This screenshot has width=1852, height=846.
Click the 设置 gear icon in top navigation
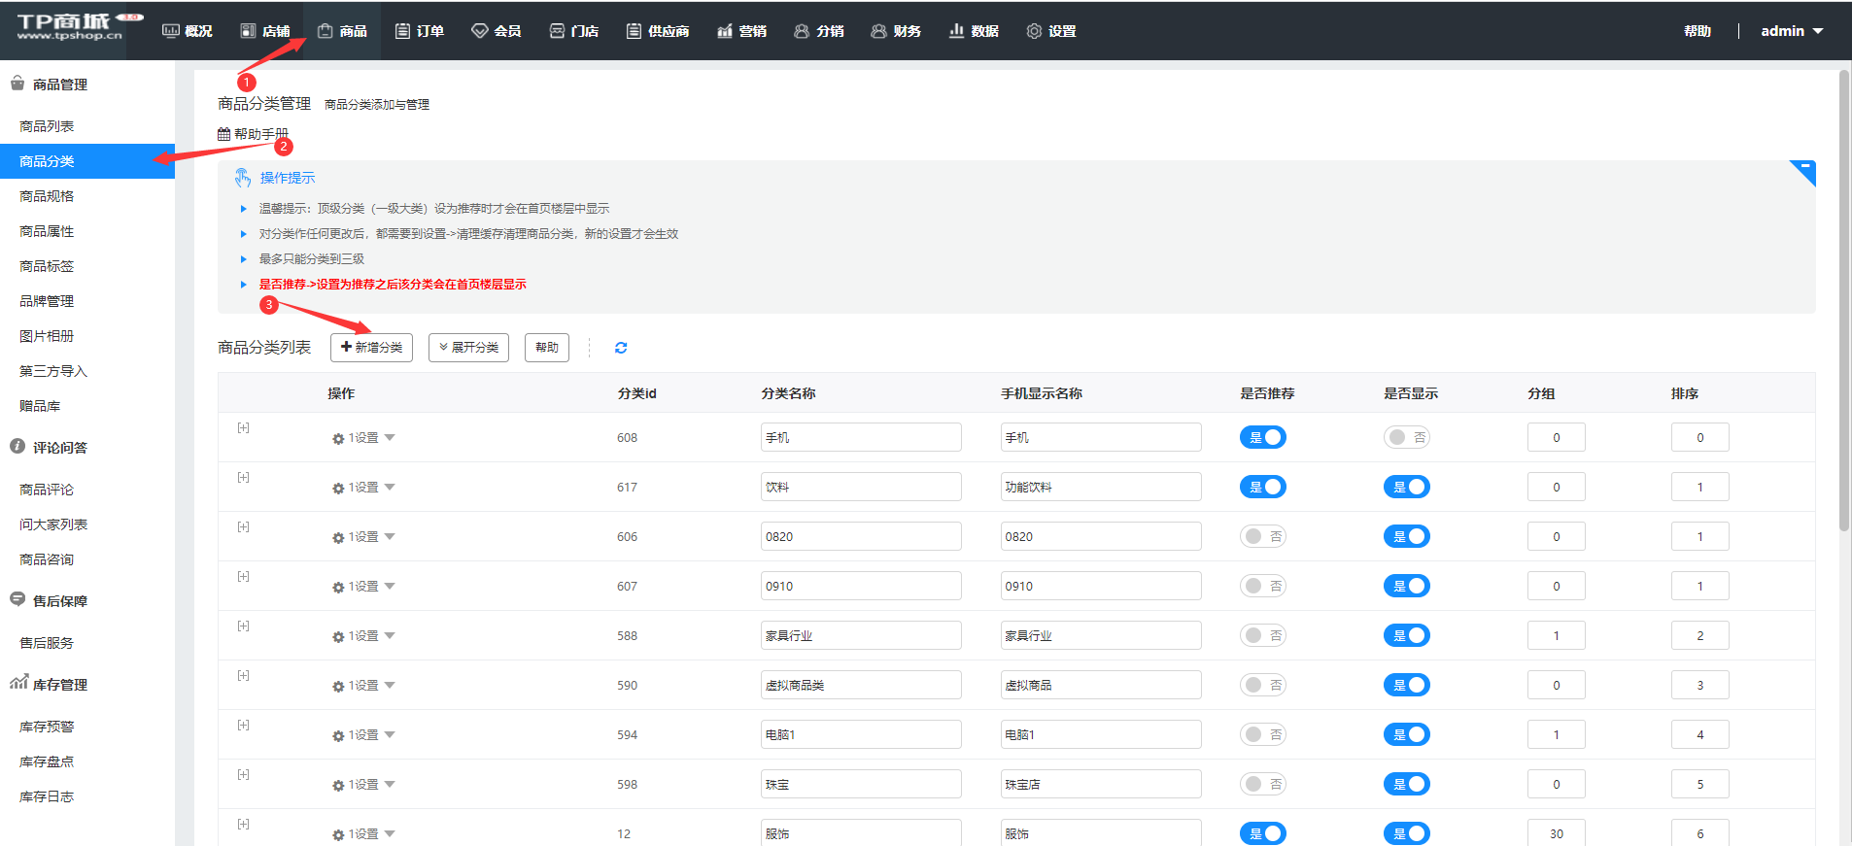point(1034,31)
